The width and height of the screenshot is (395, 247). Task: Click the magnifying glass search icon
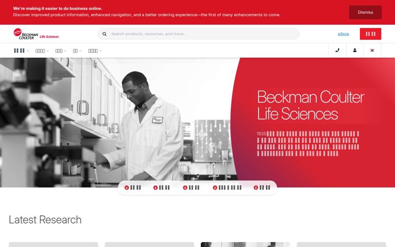pos(104,34)
